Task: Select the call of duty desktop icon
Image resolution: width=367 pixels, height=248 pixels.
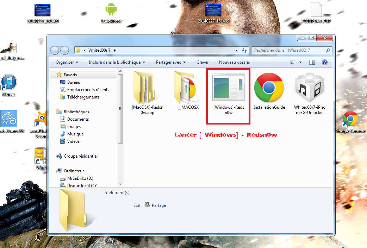Action: [11, 51]
